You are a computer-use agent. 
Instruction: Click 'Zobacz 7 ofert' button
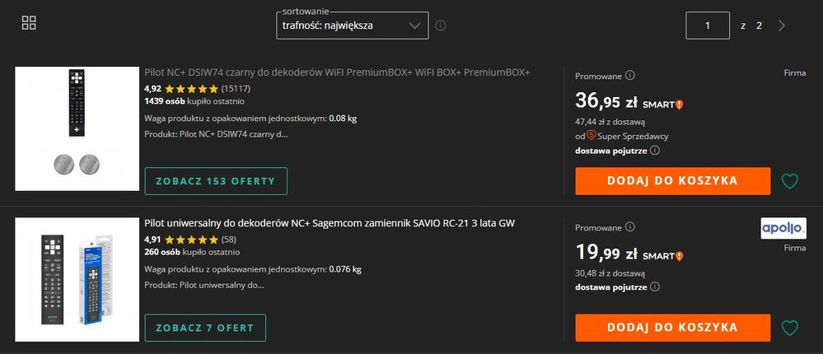pyautogui.click(x=205, y=328)
